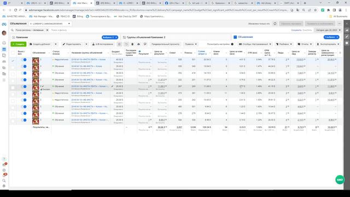This screenshot has width=350, height=197.
Task: Click the column customize plus icon at table right
Action: 340,53
